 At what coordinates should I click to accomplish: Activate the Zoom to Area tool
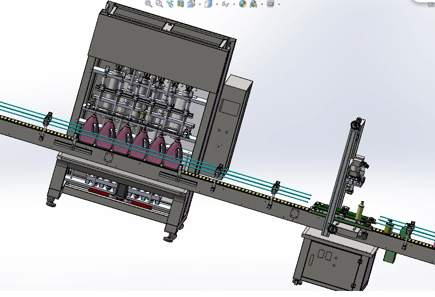coord(159,4)
